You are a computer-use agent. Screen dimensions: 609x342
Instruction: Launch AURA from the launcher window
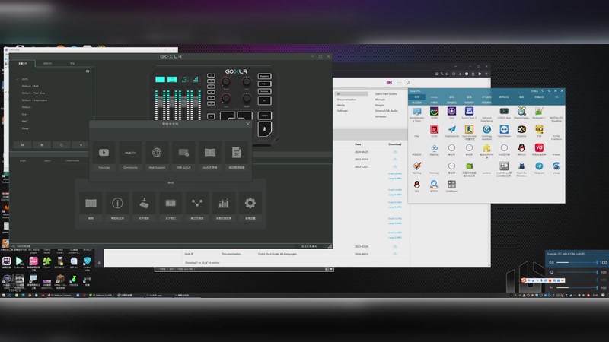click(434, 113)
